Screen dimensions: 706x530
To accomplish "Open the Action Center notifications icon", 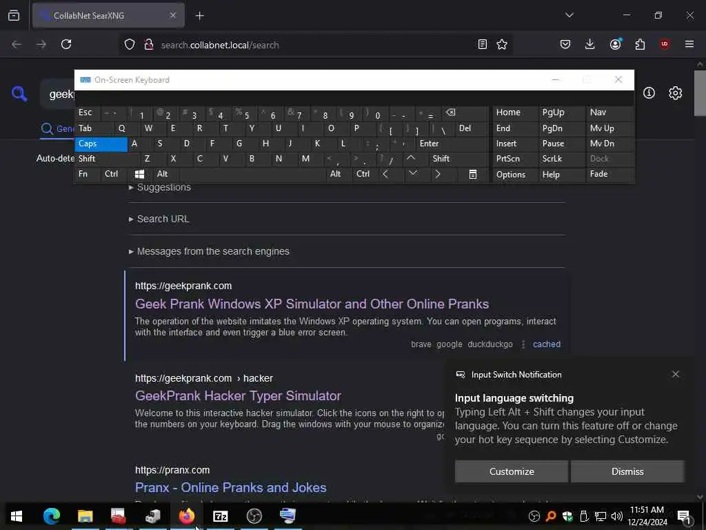I will [683, 516].
